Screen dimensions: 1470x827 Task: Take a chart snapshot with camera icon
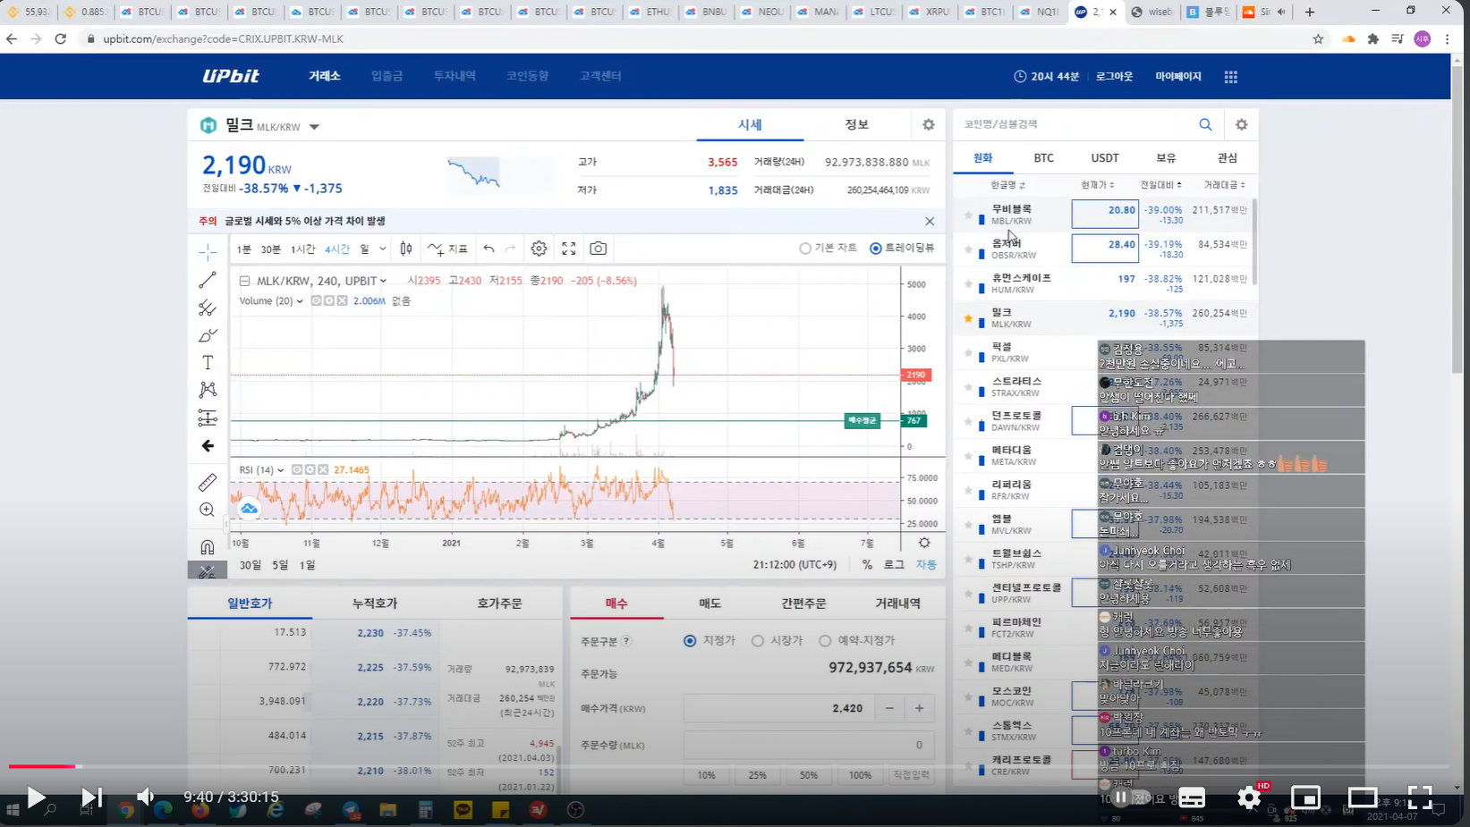598,249
